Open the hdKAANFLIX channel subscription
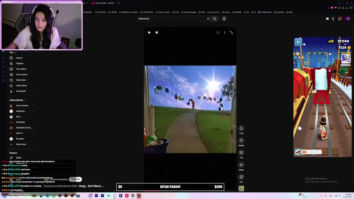Viewport: 354px width, 199px height. coord(24,128)
